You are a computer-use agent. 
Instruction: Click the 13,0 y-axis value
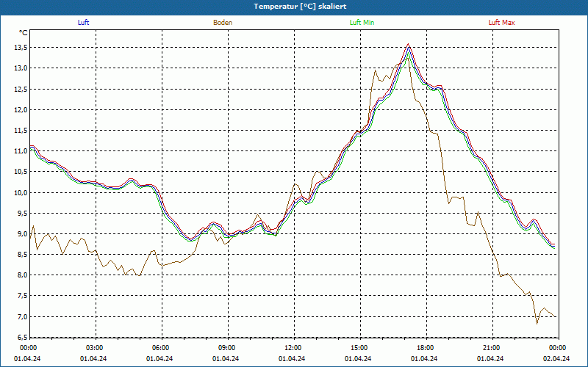[x=21, y=68]
